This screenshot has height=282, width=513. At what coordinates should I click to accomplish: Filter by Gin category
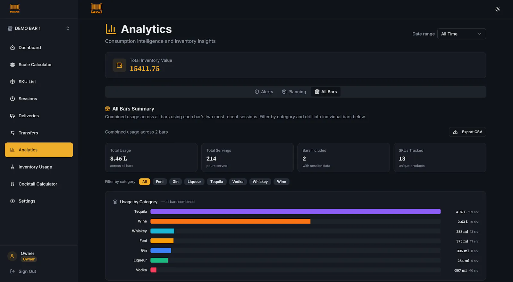tap(175, 182)
